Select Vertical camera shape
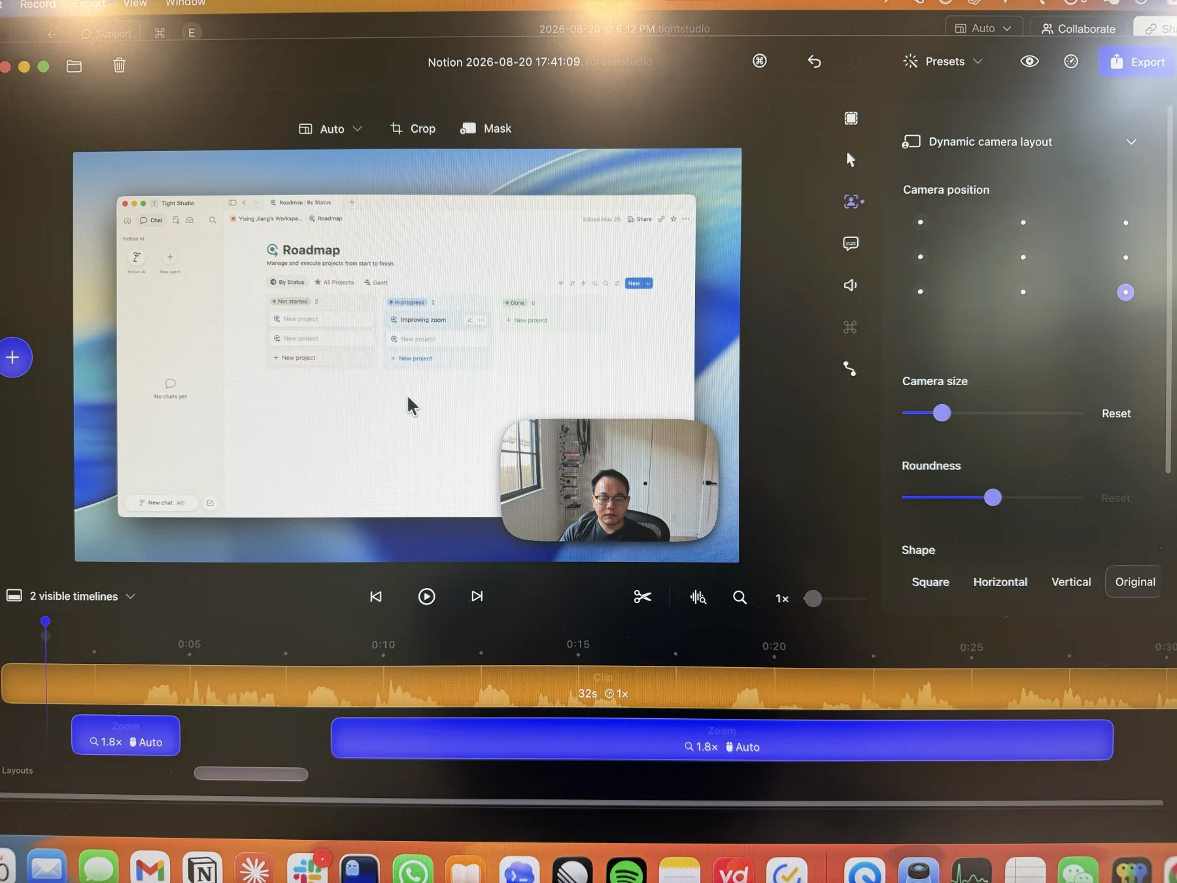 (x=1071, y=582)
